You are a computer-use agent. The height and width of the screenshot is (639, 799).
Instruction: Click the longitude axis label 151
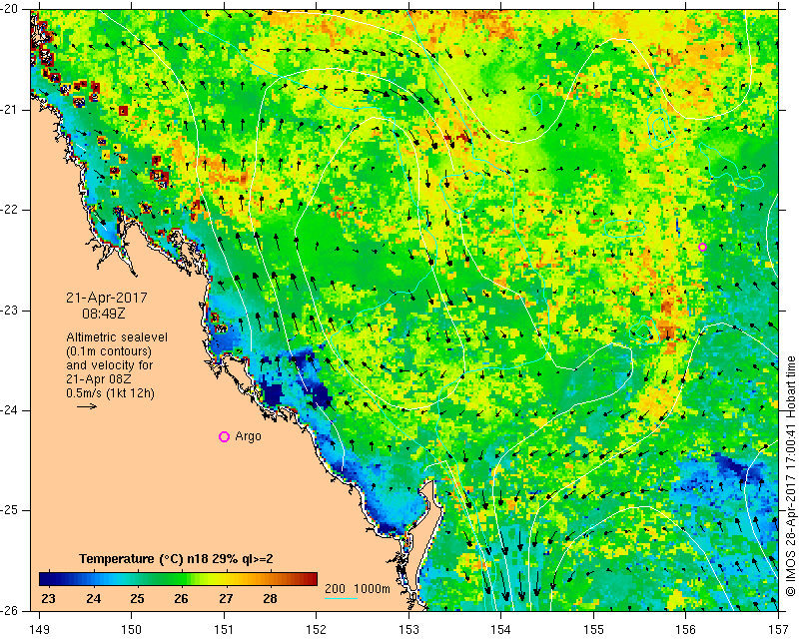pyautogui.click(x=224, y=631)
